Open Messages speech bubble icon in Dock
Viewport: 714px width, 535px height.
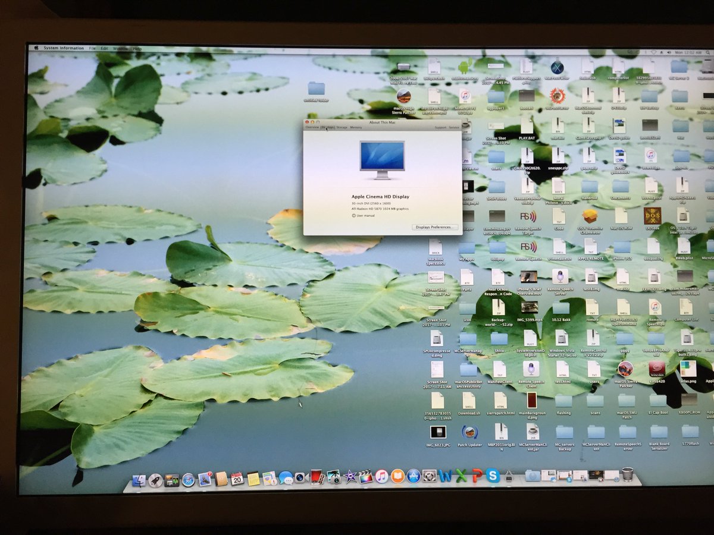tap(286, 478)
